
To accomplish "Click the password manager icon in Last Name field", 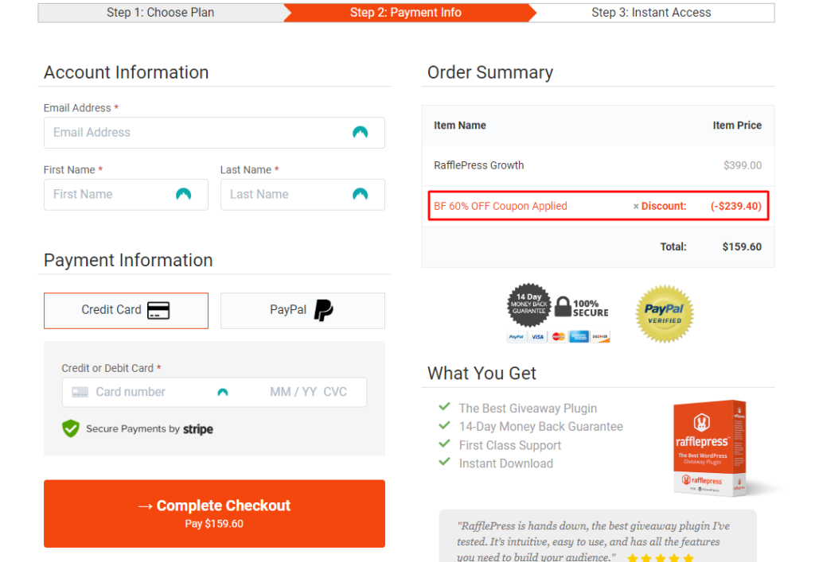I will click(x=361, y=194).
